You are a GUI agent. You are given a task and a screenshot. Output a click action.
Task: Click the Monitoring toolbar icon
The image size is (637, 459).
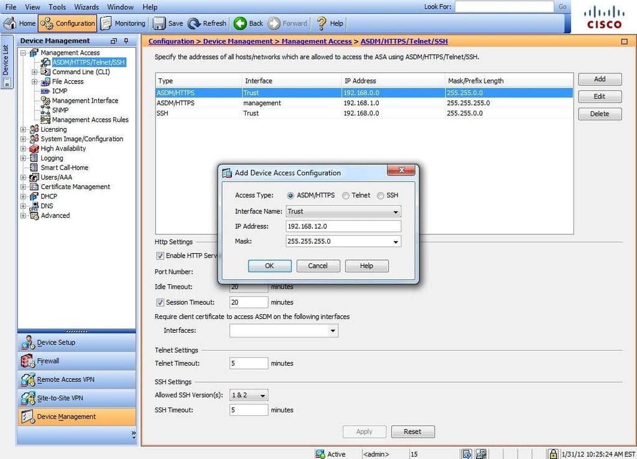(x=106, y=23)
